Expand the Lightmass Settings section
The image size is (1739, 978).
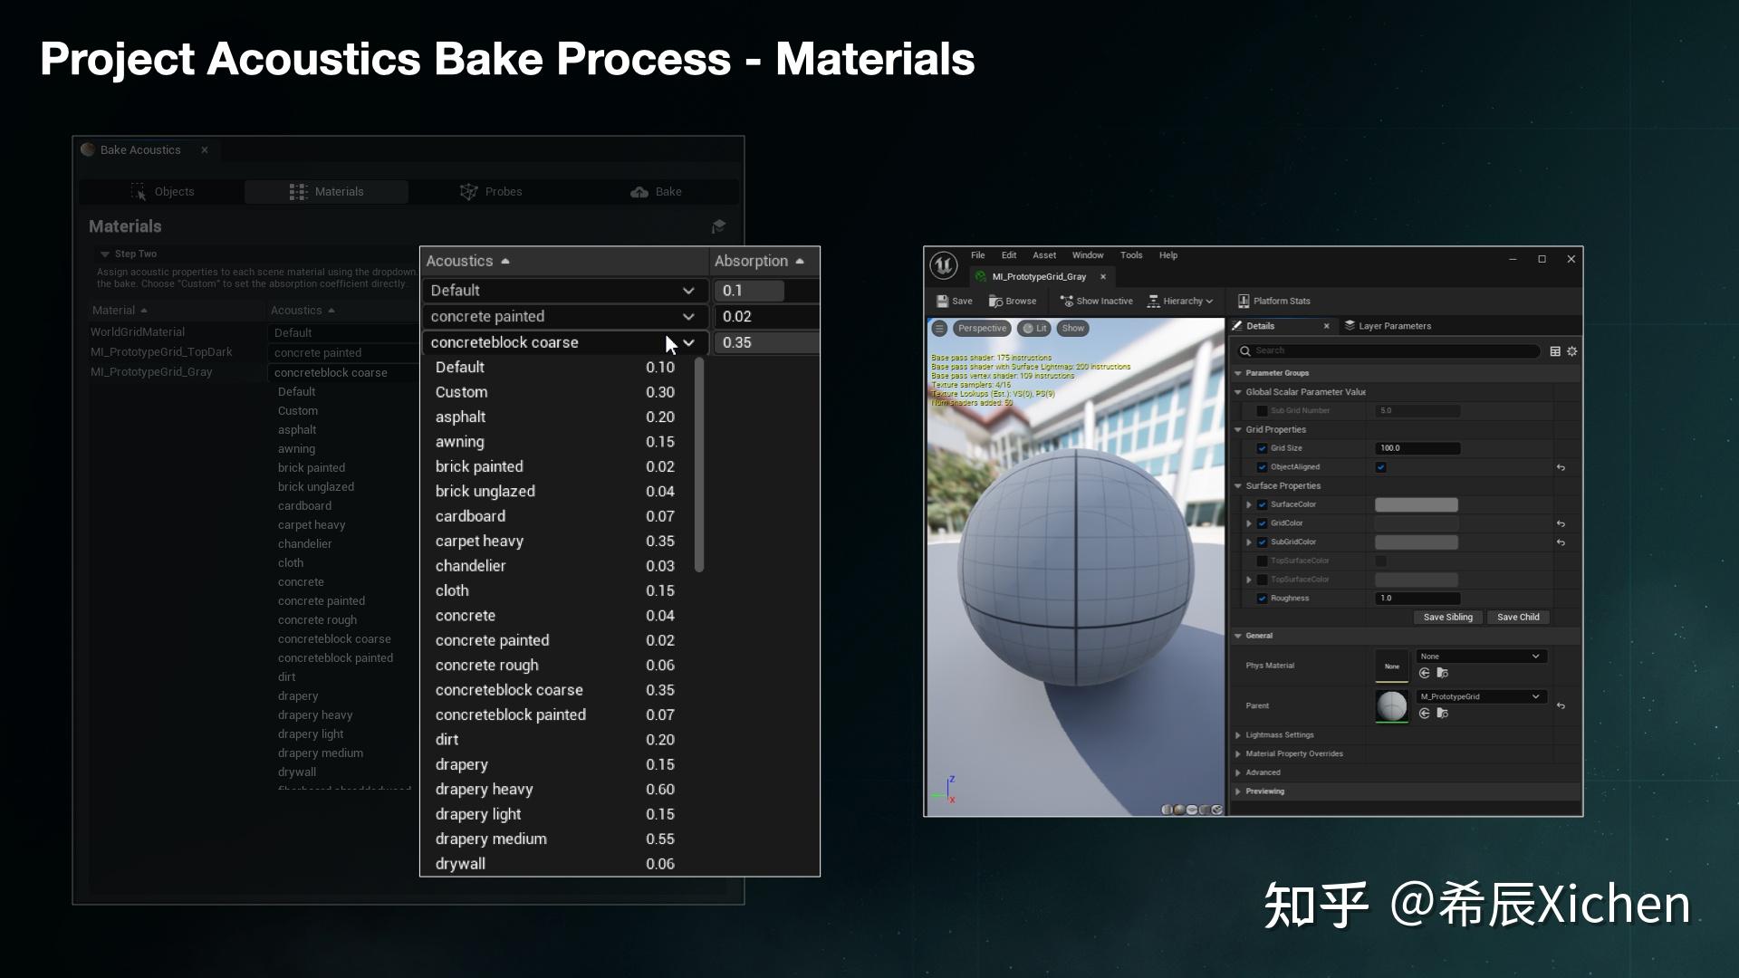tap(1280, 735)
